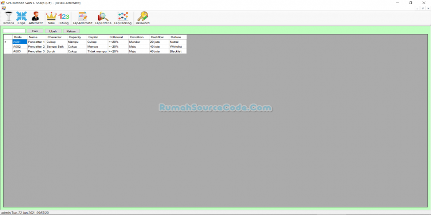Screen dimensions: 431x215
Task: Open the Crips toolbar icon
Action: click(x=21, y=17)
